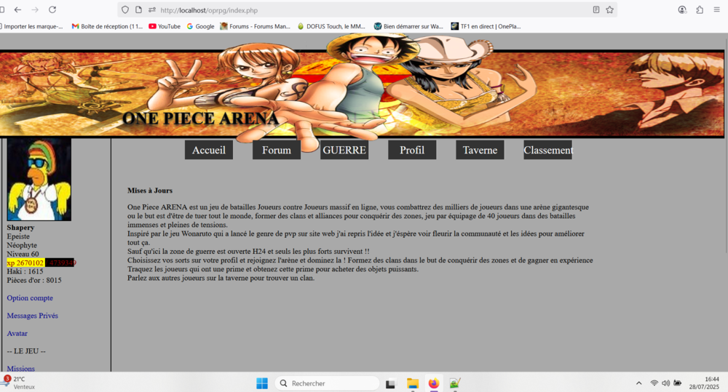Screen dimensions: 728x392
Task: Open the Profil menu button
Action: [412, 150]
